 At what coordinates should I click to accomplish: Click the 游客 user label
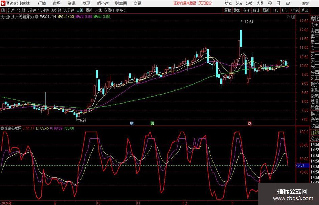(305, 3)
